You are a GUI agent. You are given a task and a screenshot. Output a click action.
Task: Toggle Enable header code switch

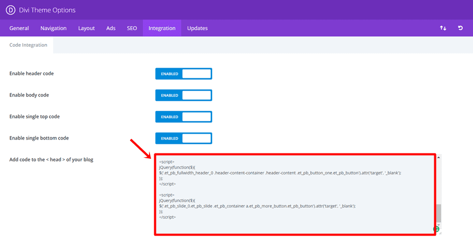click(x=184, y=74)
